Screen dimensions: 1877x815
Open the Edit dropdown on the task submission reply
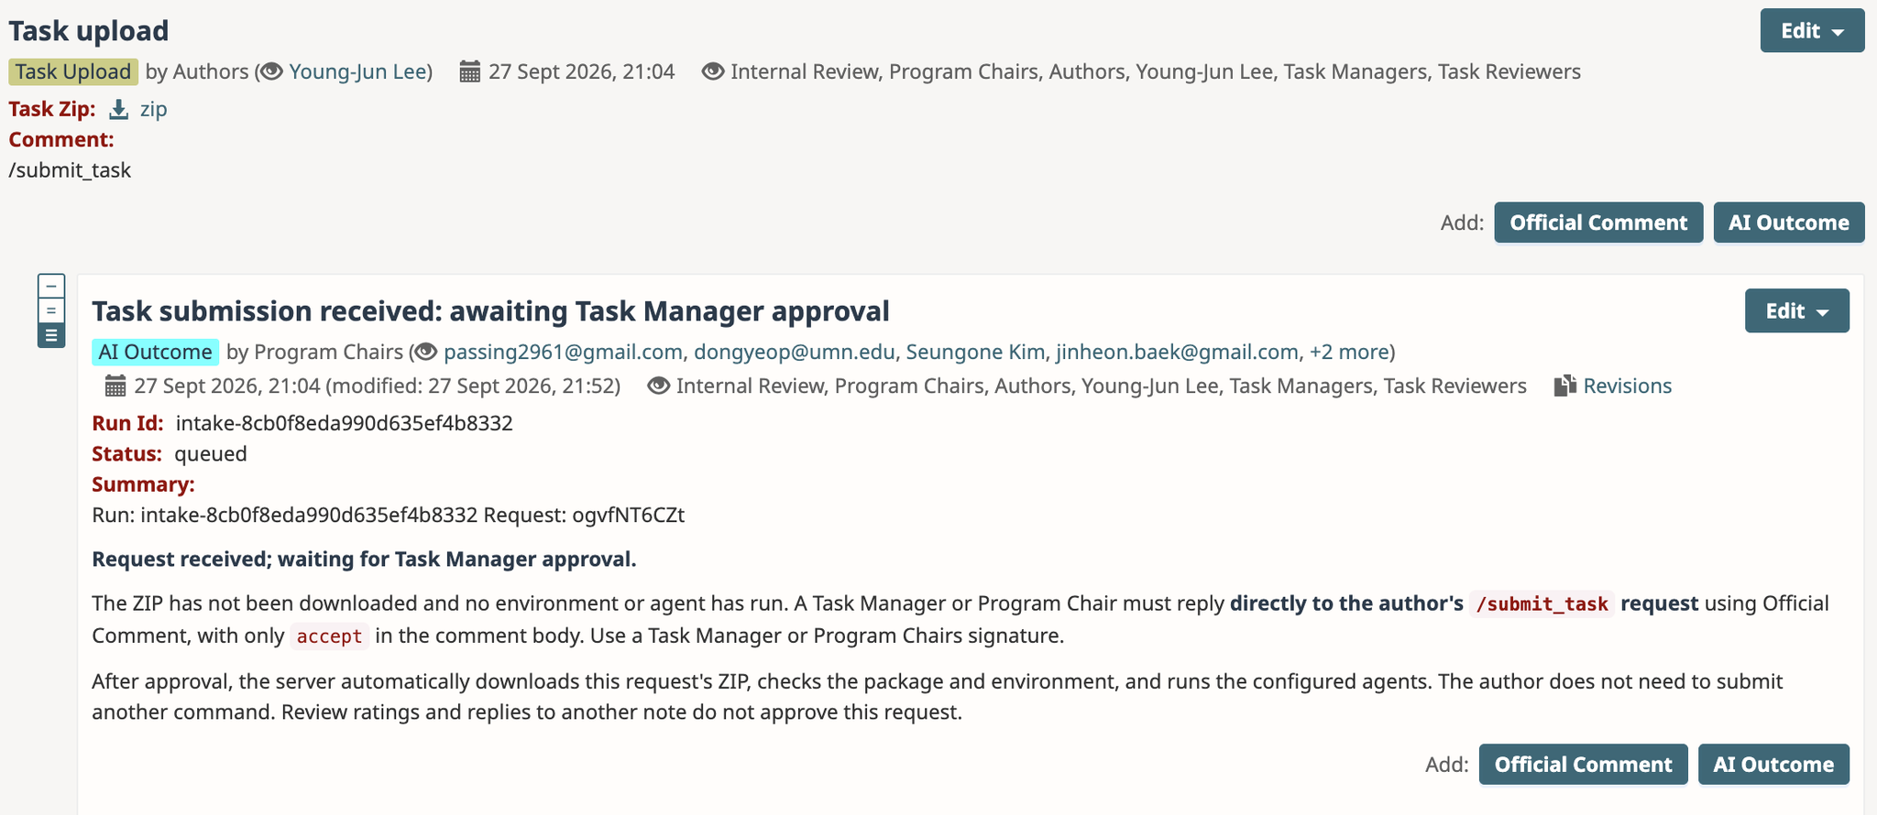click(x=1796, y=310)
